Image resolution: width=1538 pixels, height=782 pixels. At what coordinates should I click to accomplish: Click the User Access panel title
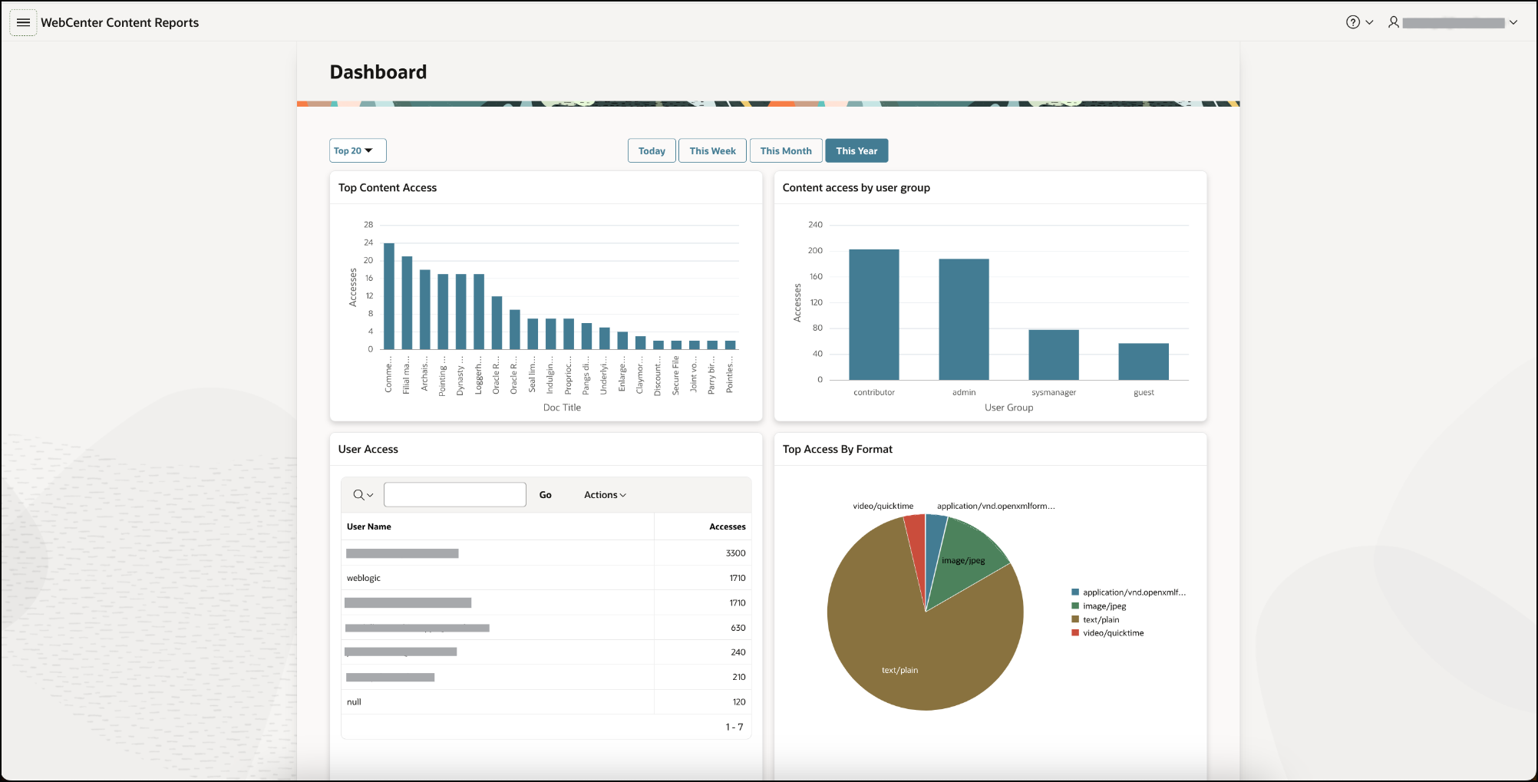pos(368,449)
